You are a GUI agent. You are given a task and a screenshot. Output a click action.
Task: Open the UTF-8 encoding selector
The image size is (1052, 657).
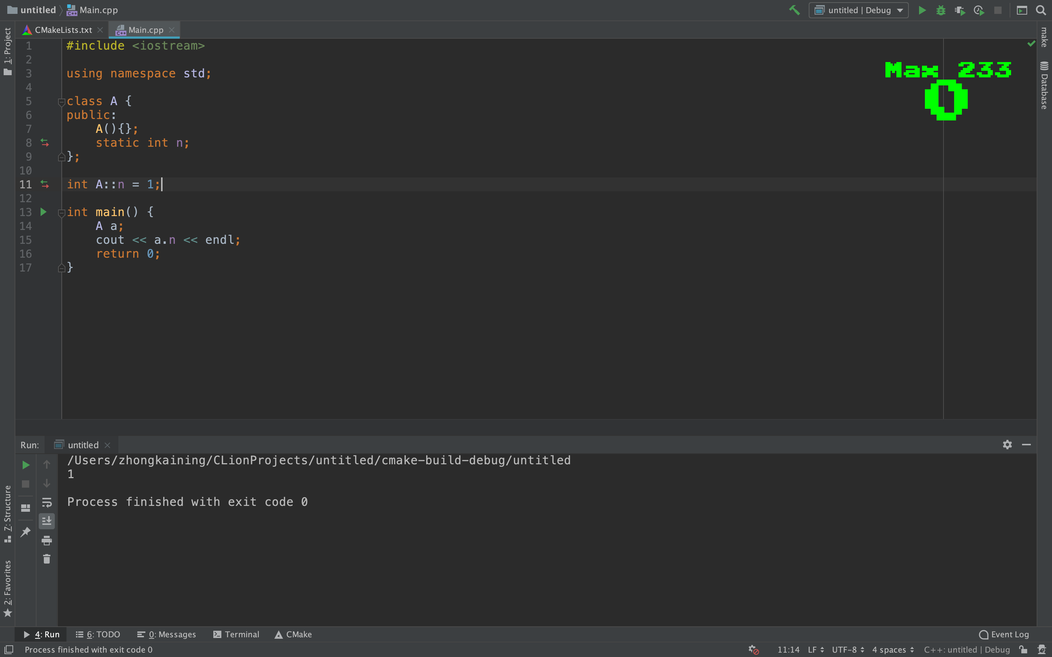point(848,650)
